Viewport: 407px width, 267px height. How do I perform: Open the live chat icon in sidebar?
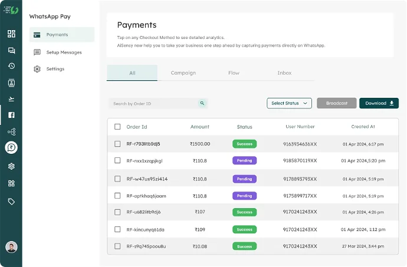click(11, 51)
